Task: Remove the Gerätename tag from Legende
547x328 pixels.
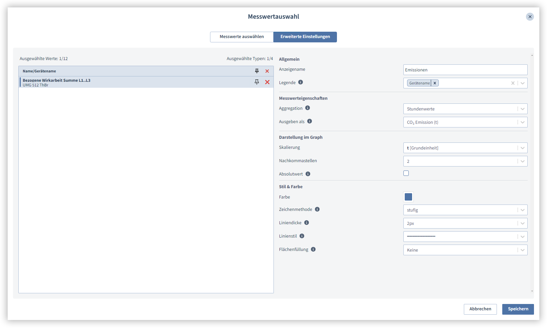Action: pyautogui.click(x=435, y=83)
